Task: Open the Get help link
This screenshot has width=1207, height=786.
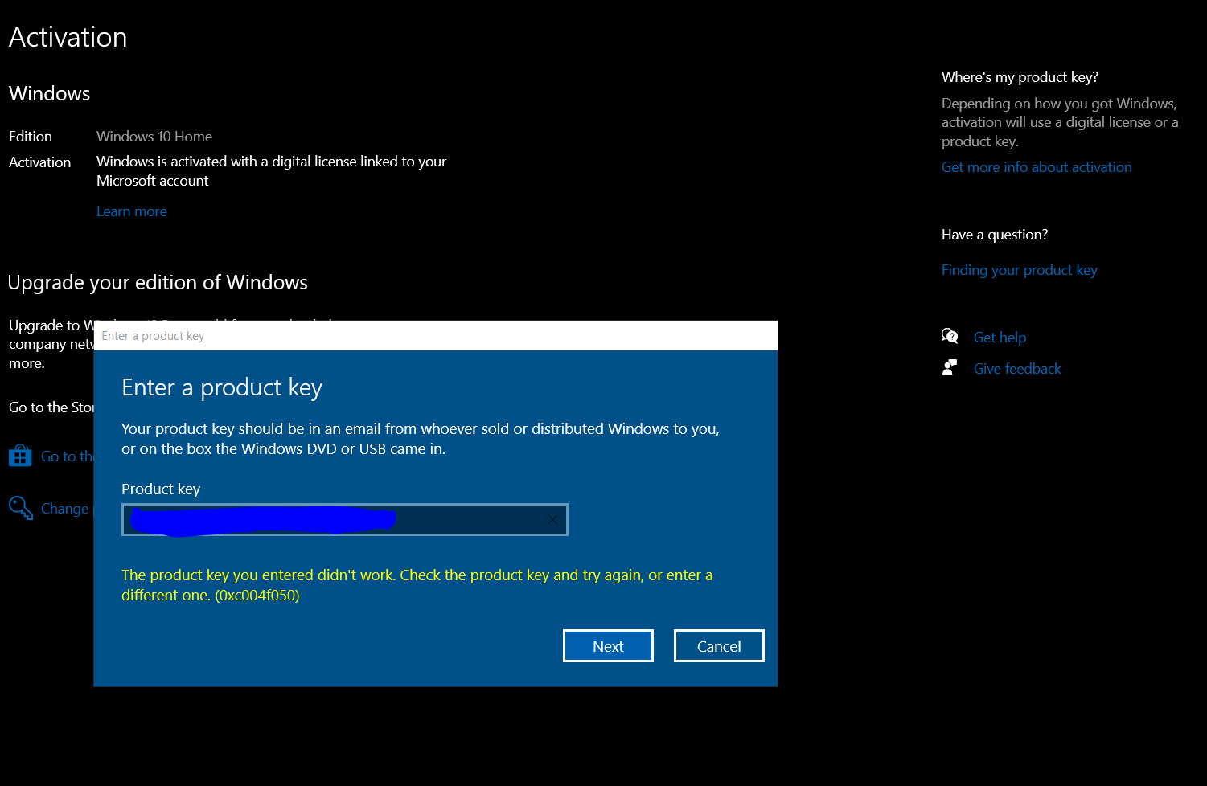Action: click(x=1000, y=338)
